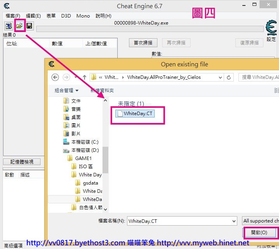The image size is (279, 249).
Task: Click the 搜尋 WhiteDay search field
Action: 259,77
